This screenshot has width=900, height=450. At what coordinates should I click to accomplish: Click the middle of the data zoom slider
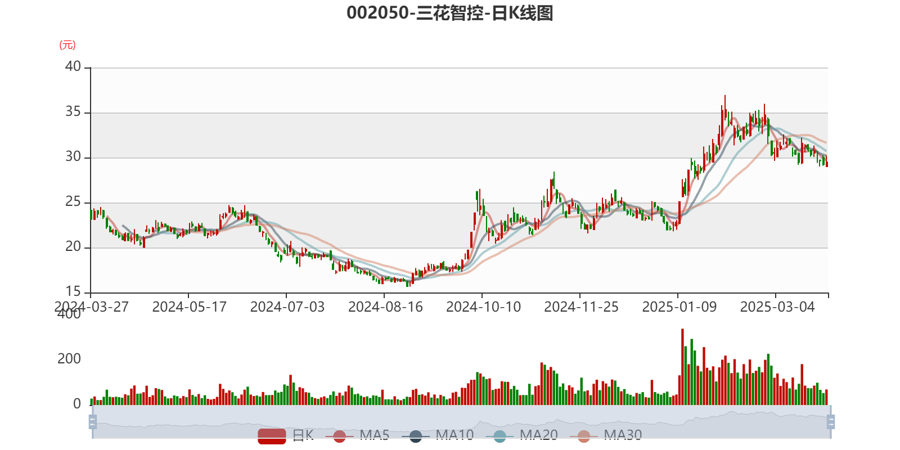[461, 422]
